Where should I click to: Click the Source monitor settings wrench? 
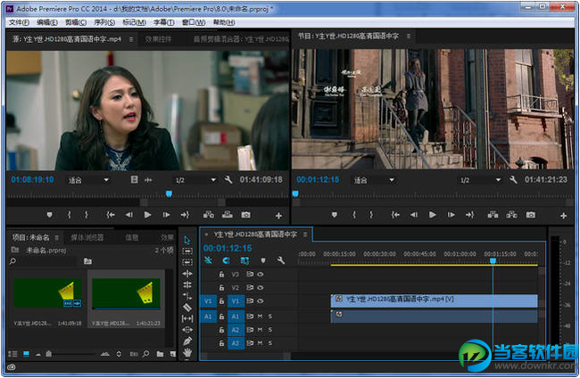227,179
